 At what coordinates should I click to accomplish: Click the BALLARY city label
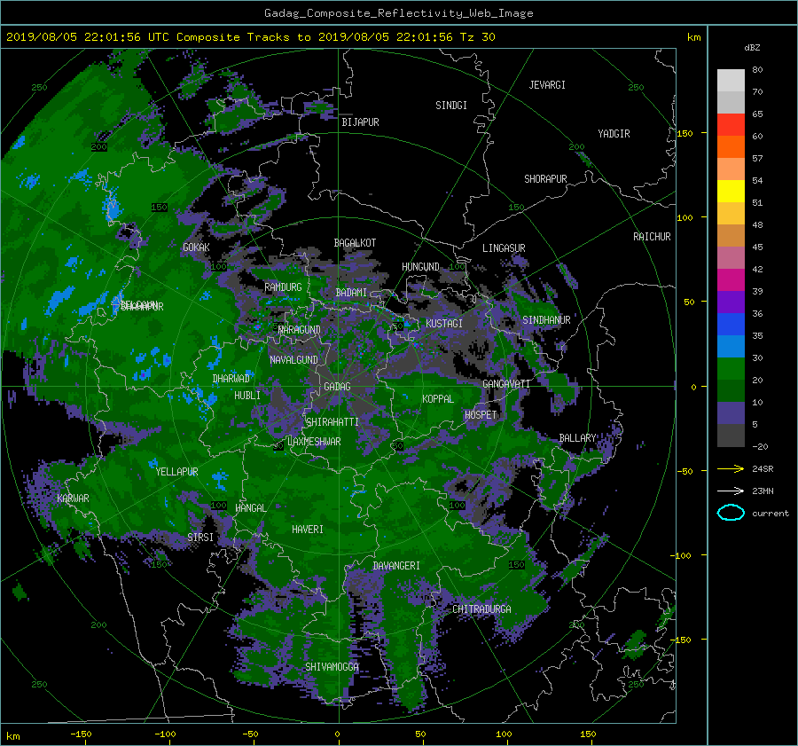coord(577,438)
